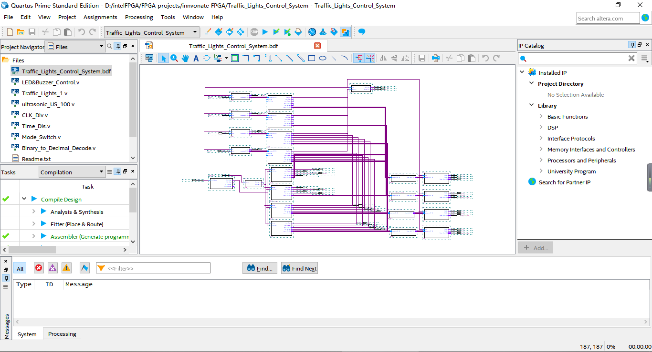Open the Project menu

point(67,17)
